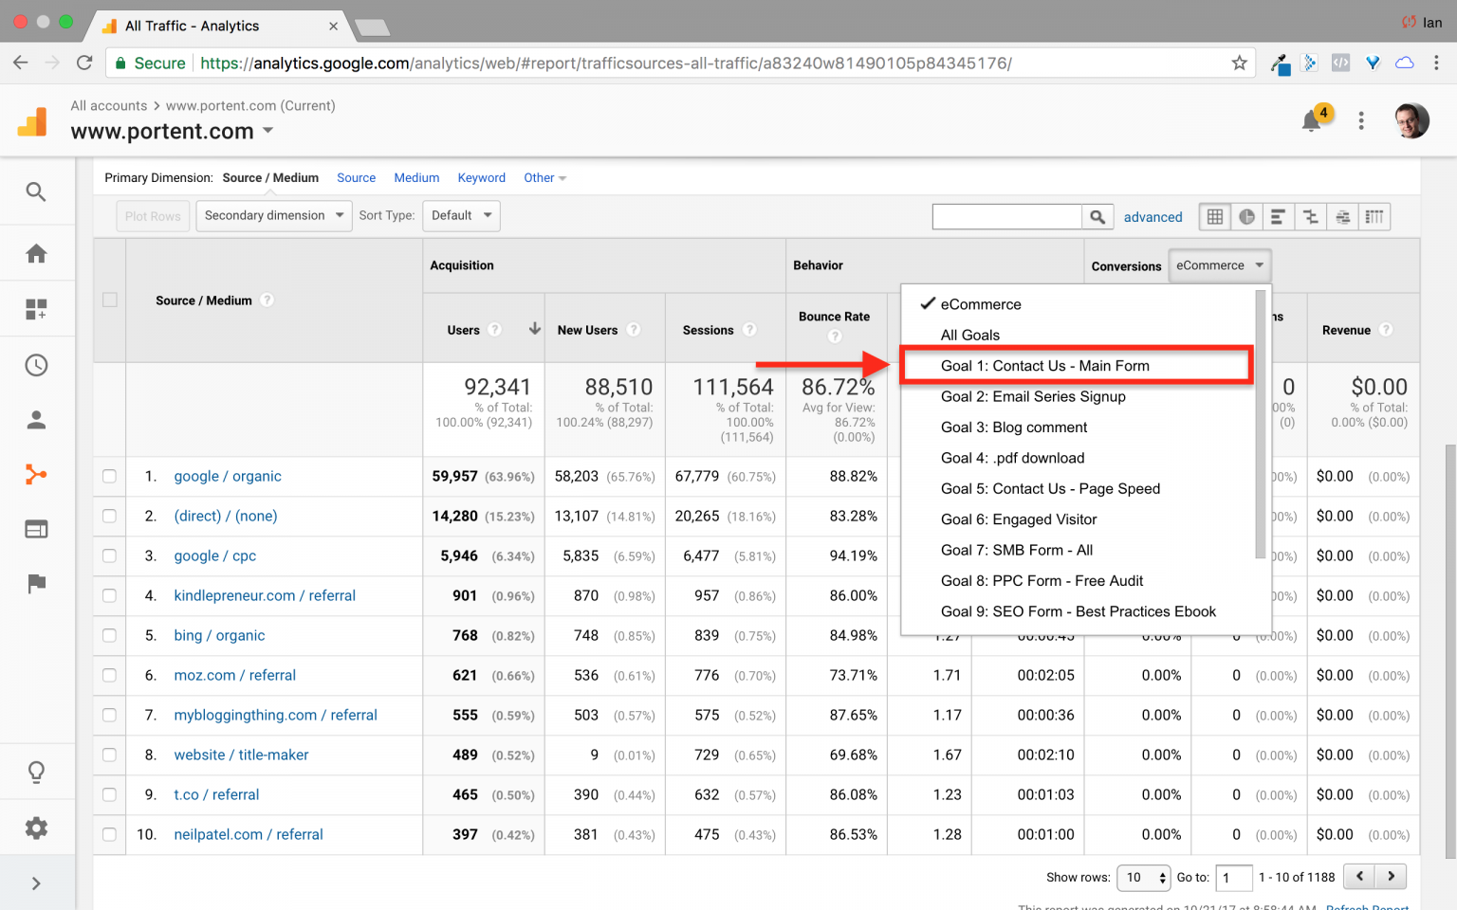The width and height of the screenshot is (1457, 910).
Task: Open the search icon in left sidebar
Action: [x=36, y=191]
